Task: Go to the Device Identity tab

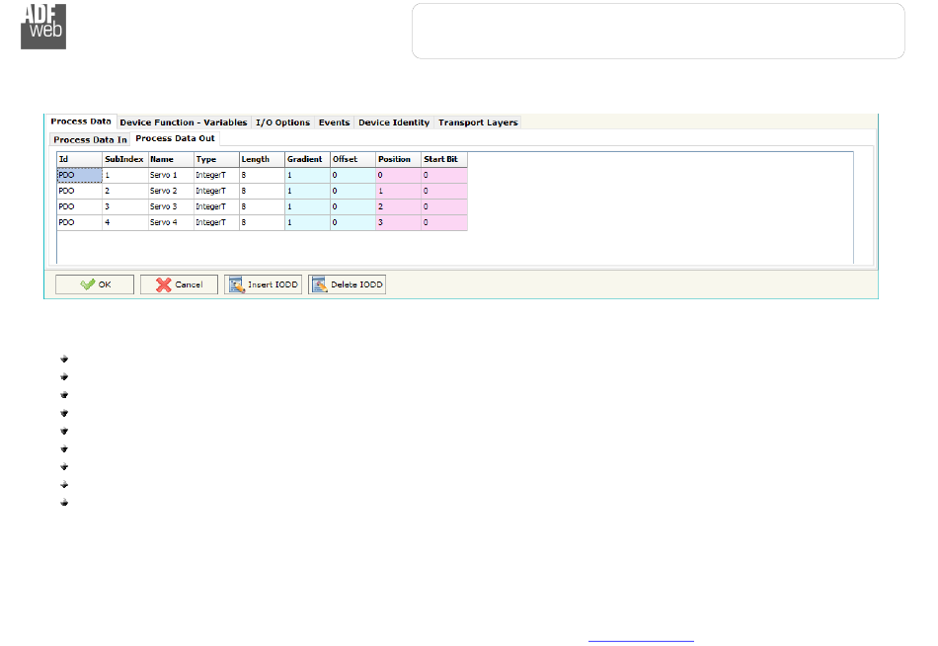Action: [394, 122]
